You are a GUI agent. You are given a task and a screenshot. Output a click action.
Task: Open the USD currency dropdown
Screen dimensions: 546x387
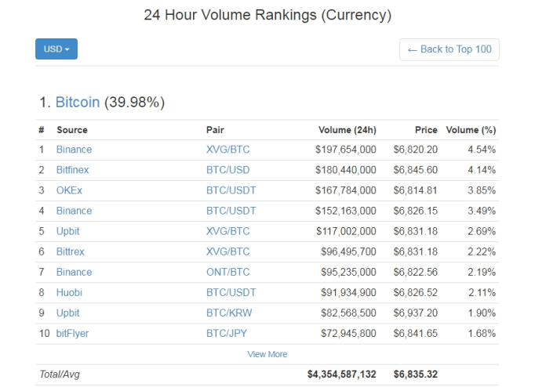tap(56, 49)
